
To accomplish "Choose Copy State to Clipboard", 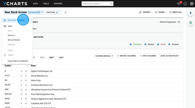I will (17, 61).
